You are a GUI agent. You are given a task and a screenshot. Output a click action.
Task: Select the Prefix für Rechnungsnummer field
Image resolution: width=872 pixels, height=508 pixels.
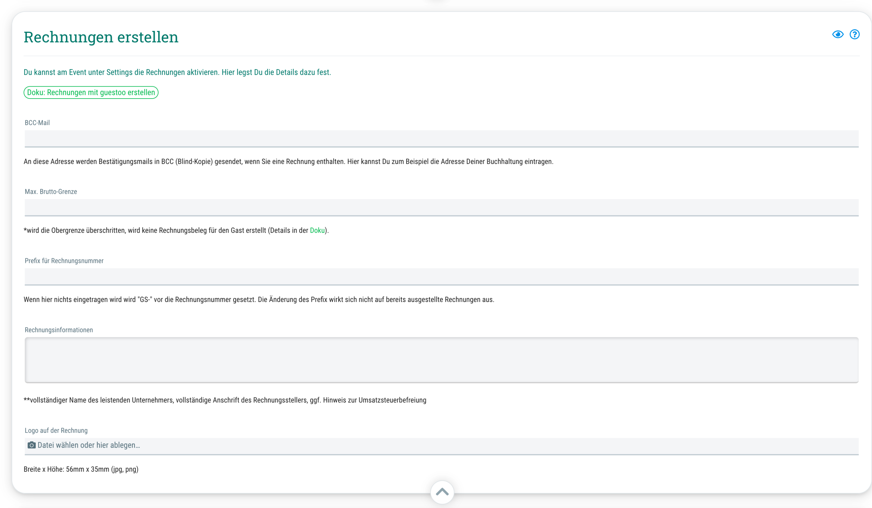[442, 277]
